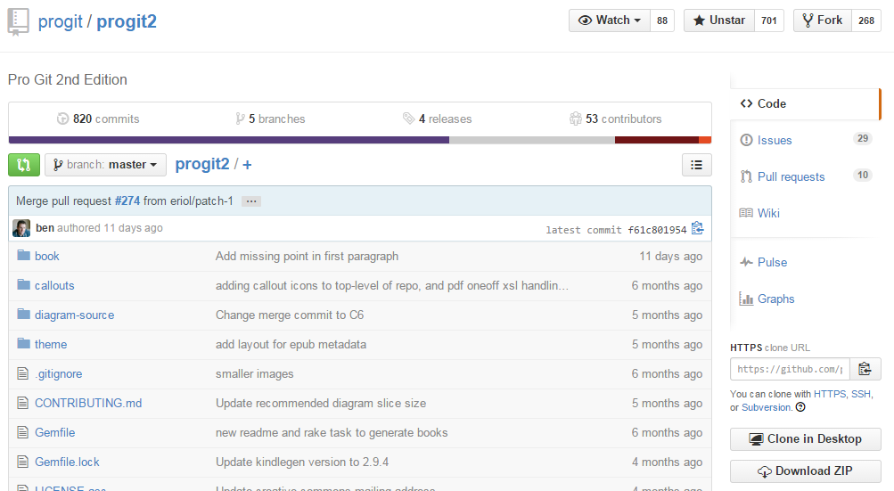The height and width of the screenshot is (491, 894).
Task: Open clone URL help question mark icon
Action: pos(800,407)
